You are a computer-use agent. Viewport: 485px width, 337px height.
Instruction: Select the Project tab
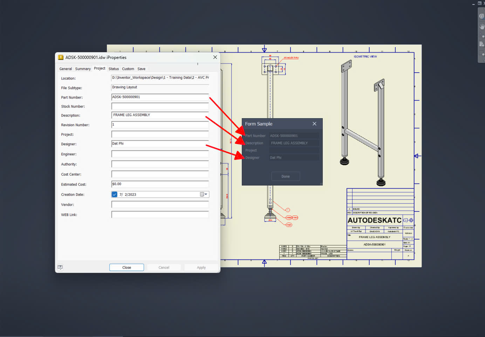[x=100, y=68]
